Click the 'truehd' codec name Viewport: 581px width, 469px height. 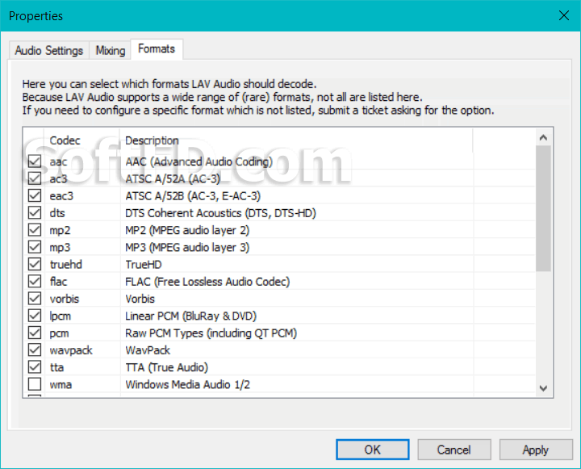[65, 264]
